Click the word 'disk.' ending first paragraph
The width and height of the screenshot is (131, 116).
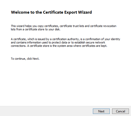(x=58, y=29)
